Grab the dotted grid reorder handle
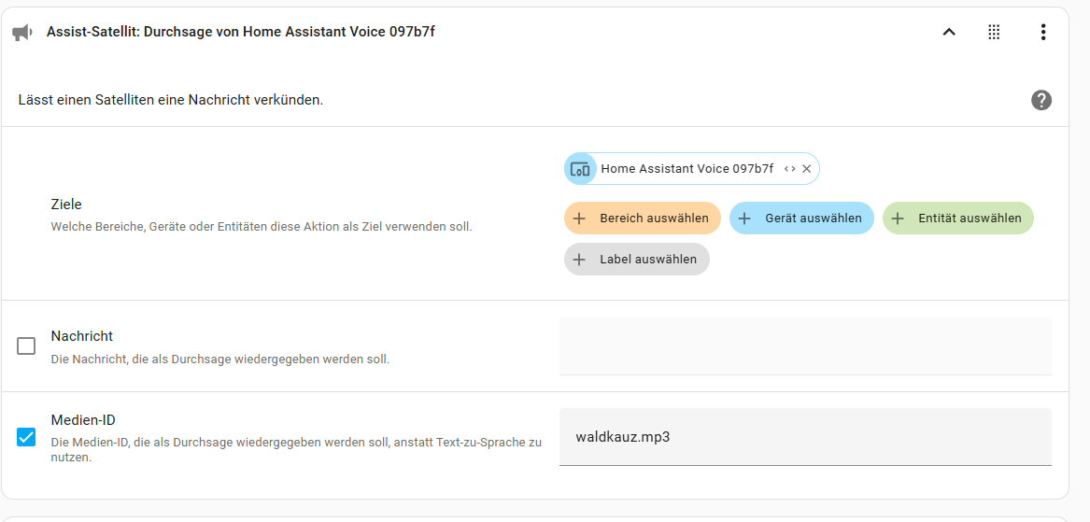 994,32
